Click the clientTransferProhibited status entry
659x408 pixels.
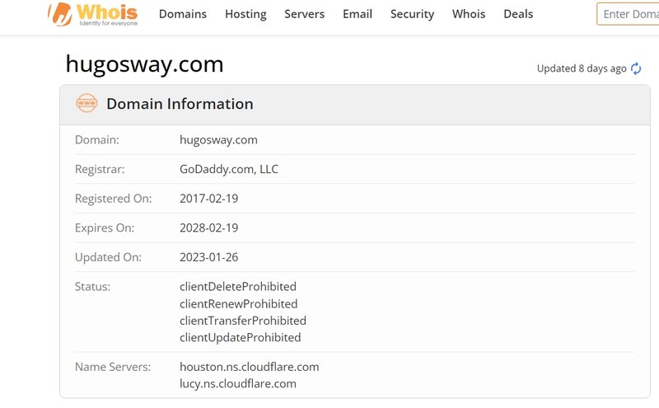(243, 320)
